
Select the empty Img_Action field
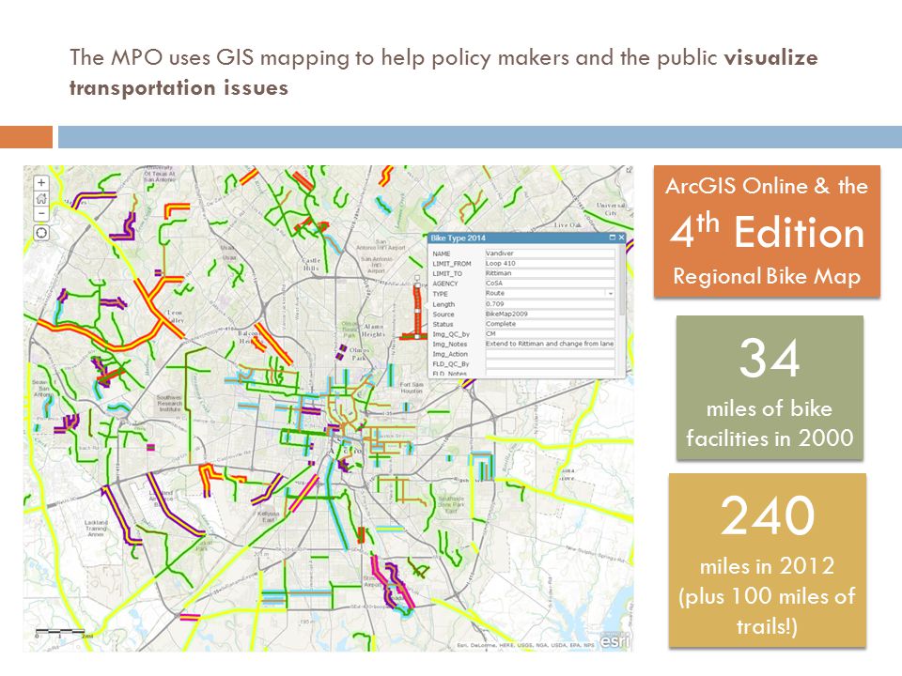[x=550, y=354]
